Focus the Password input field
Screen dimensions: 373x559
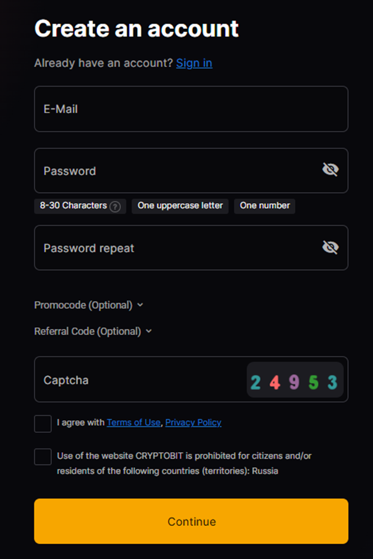191,171
